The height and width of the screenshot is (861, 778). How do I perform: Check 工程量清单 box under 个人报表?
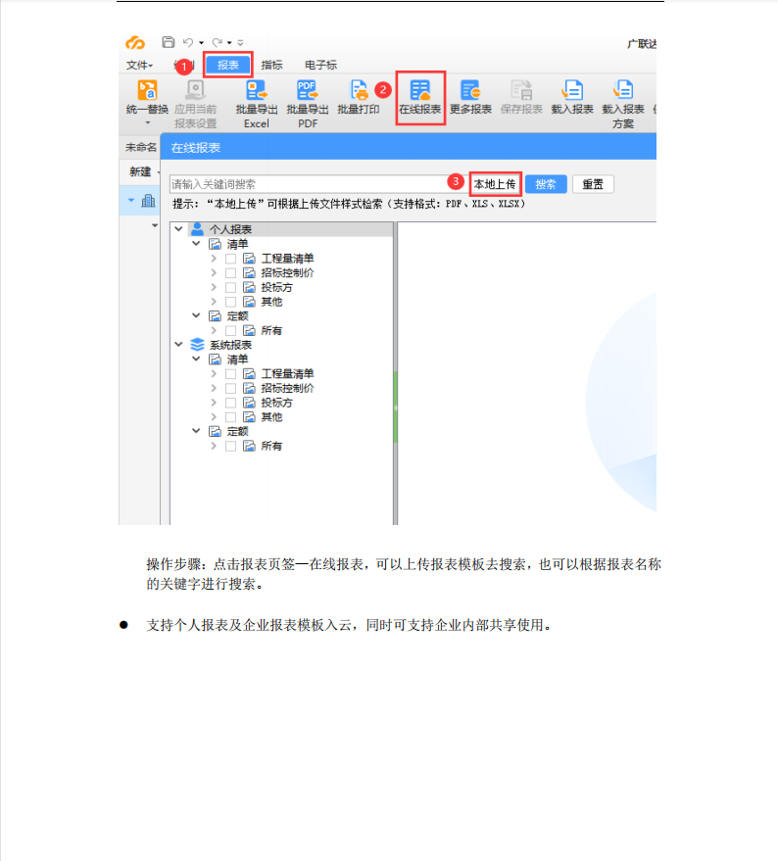231,259
